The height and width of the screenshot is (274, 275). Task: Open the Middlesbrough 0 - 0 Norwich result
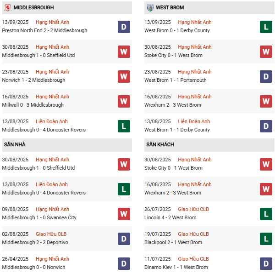click(33, 268)
